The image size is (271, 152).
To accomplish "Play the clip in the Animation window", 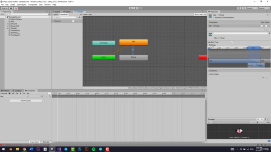I will point(20,93).
